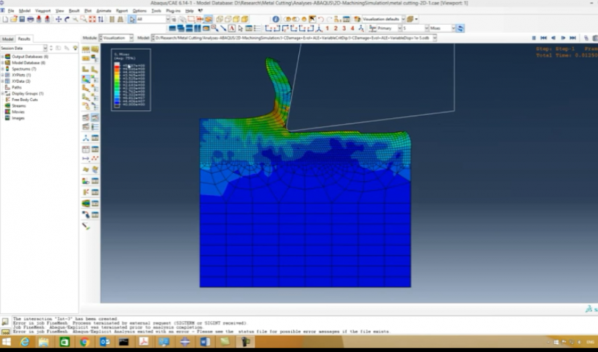Click the Windows Start button

coord(7,342)
